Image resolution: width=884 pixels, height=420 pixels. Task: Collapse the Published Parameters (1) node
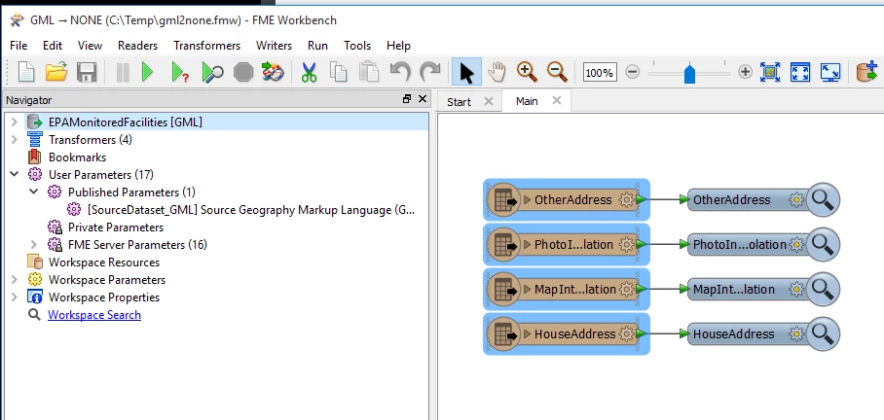pyautogui.click(x=34, y=192)
